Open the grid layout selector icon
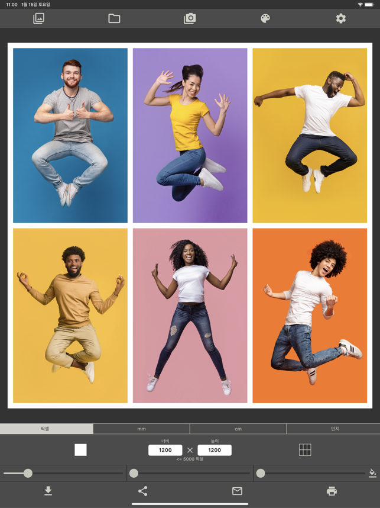 point(305,450)
